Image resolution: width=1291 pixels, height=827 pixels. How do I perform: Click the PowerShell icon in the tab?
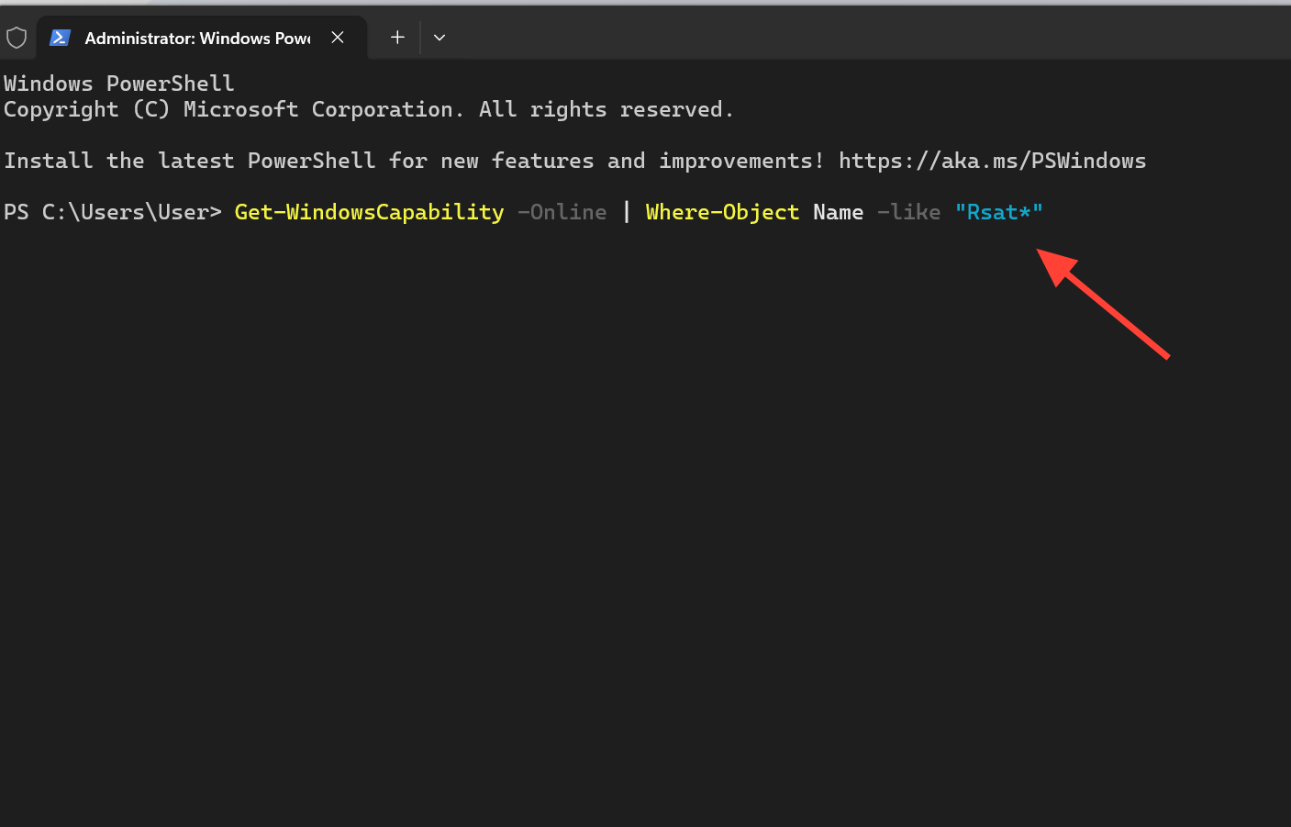point(61,38)
